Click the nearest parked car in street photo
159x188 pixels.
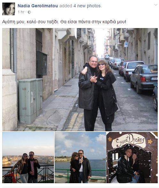click(144, 78)
